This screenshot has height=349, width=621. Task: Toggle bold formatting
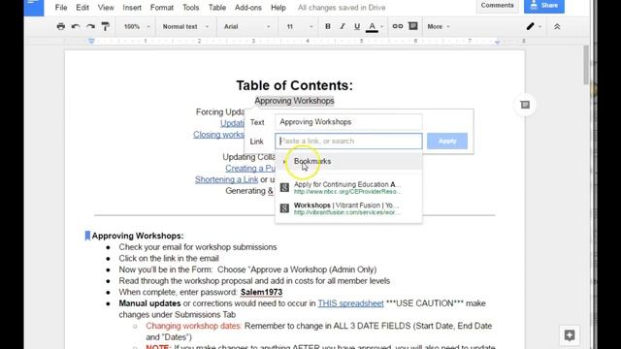(x=328, y=26)
